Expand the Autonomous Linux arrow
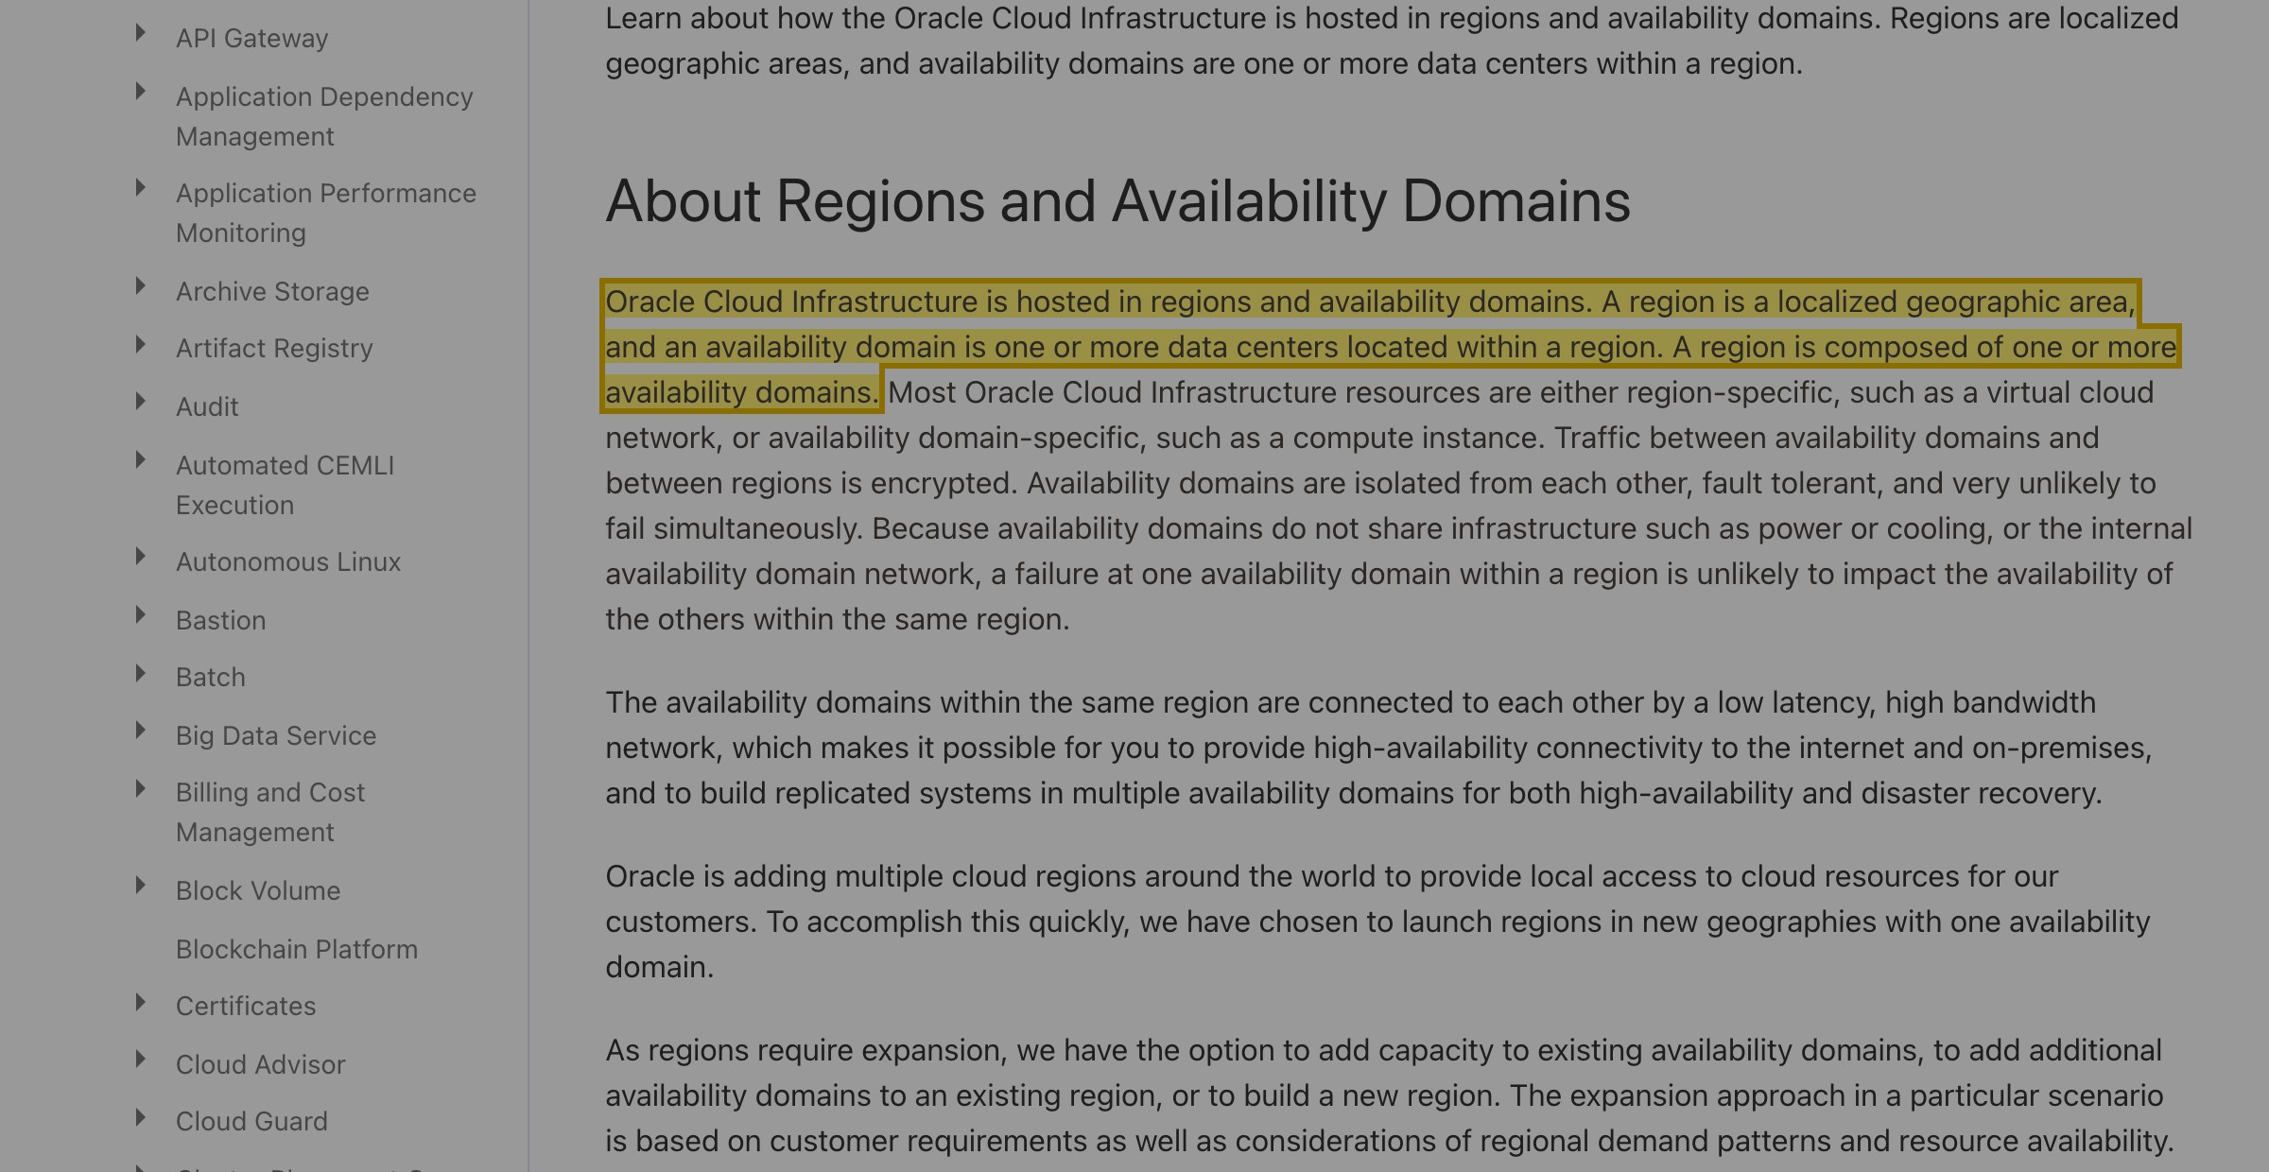This screenshot has height=1172, width=2269. pos(141,558)
